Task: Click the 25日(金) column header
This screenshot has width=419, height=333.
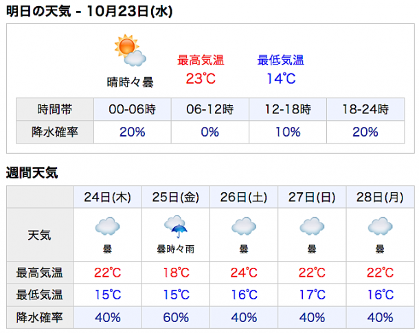Action: point(176,197)
